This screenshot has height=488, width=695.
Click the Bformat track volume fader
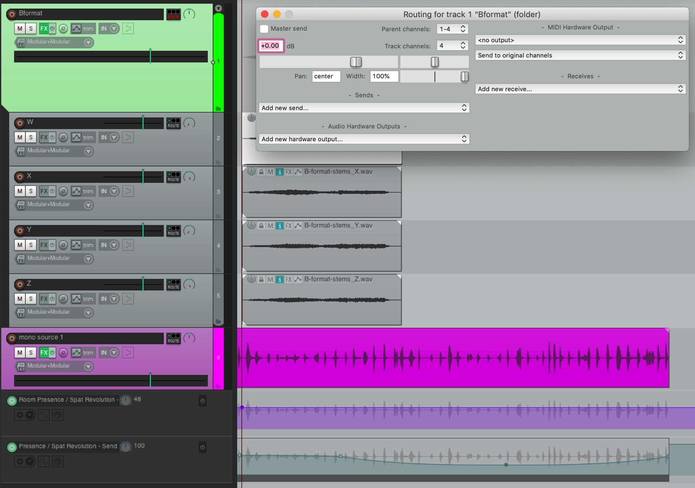click(150, 57)
